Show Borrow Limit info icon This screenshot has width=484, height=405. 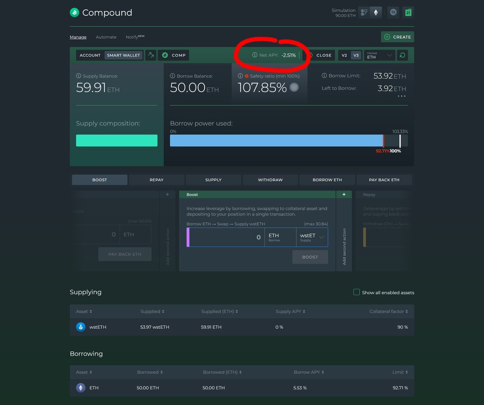pyautogui.click(x=324, y=75)
